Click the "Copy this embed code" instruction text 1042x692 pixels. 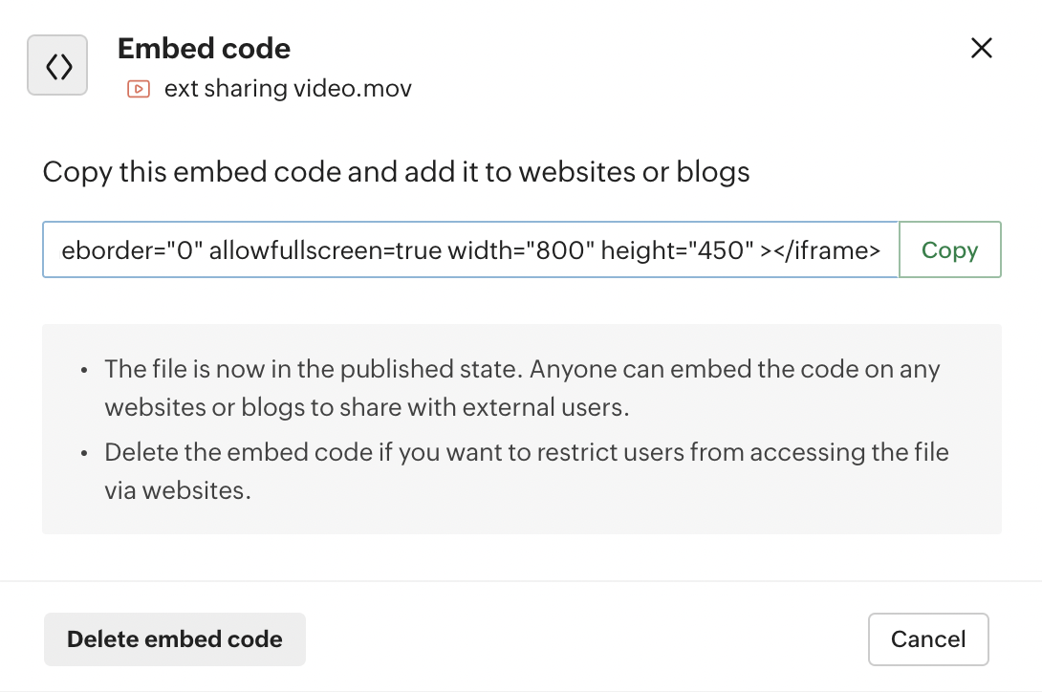396,172
